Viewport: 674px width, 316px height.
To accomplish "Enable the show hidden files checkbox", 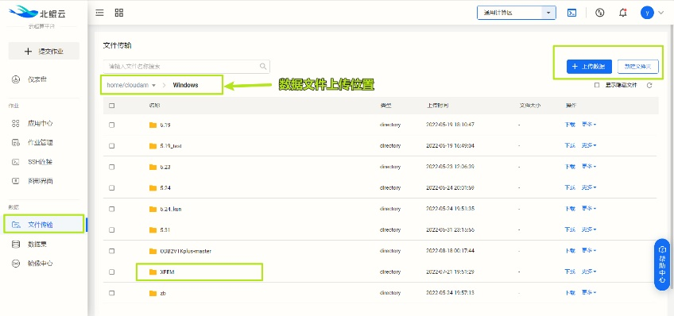I will tap(597, 86).
